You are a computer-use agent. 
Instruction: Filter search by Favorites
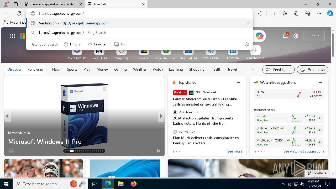(97, 44)
